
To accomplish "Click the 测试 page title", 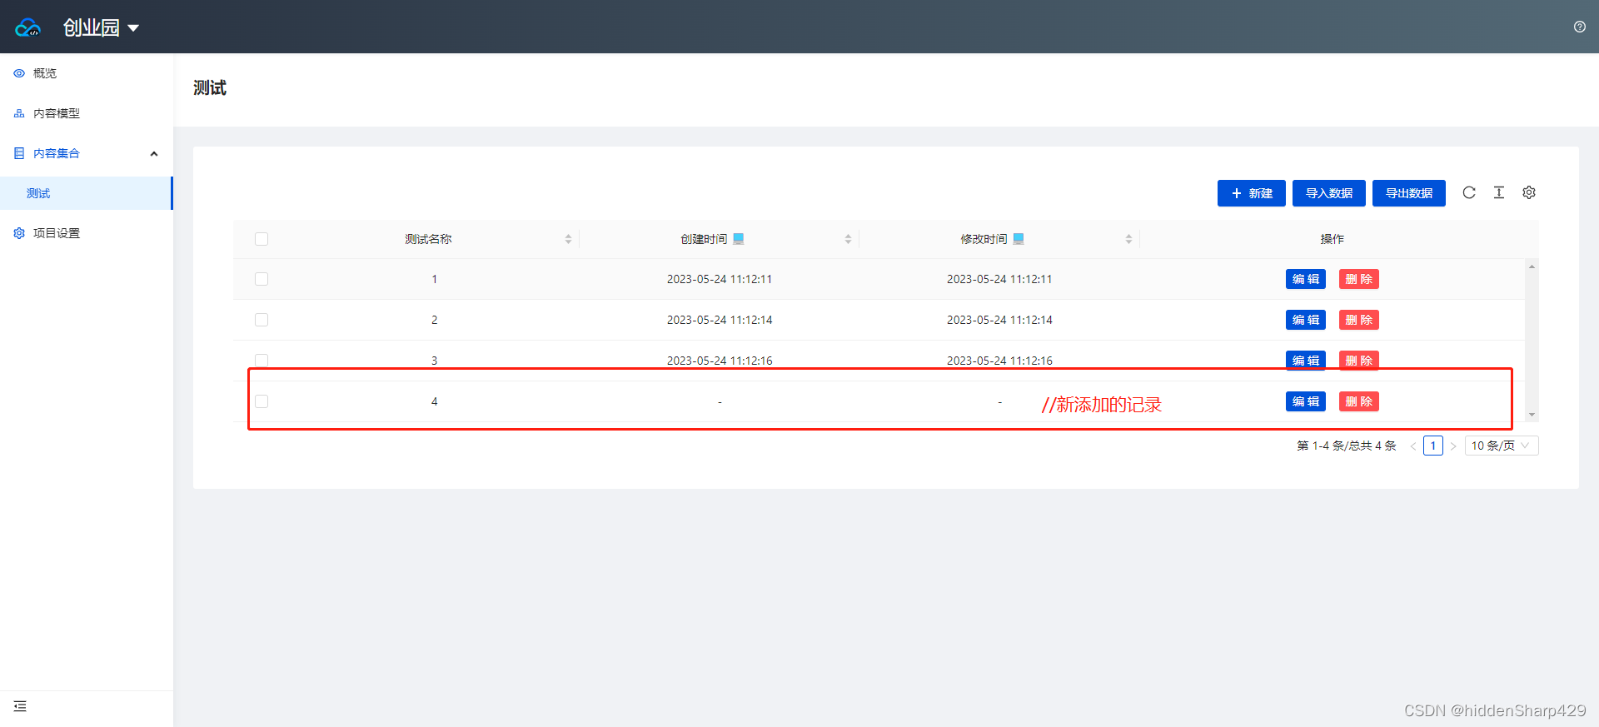I will (x=210, y=88).
